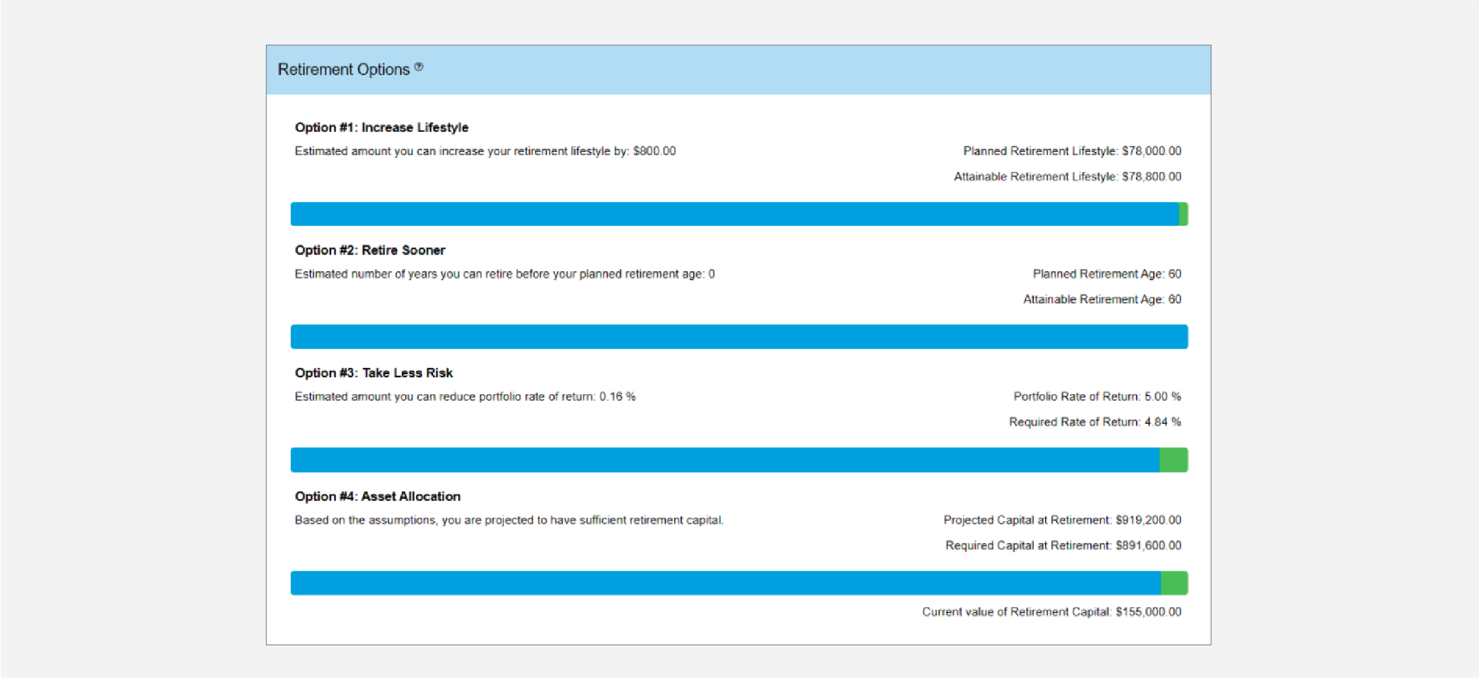The image size is (1479, 678).
Task: Click the Attainable Retirement Lifestyle value
Action: pyautogui.click(x=1151, y=177)
